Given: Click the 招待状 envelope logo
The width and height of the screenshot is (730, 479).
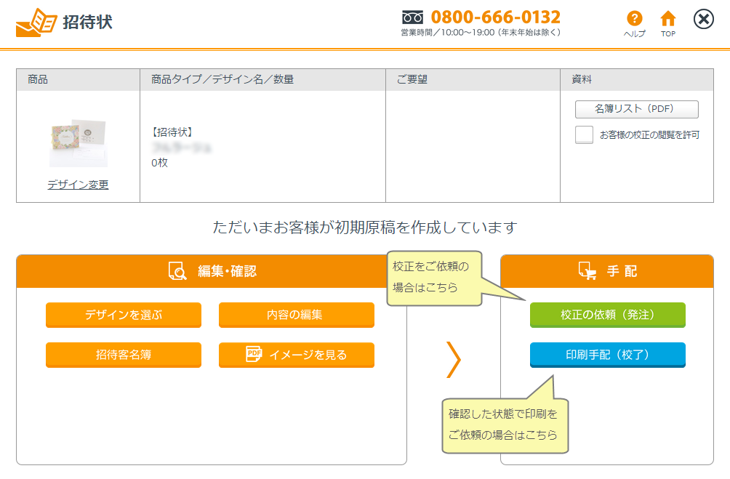Looking at the screenshot, I should tap(36, 23).
